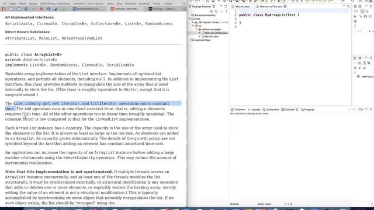Select the ExceptionHandling project
This screenshot has width=374, height=210.
(203, 15)
